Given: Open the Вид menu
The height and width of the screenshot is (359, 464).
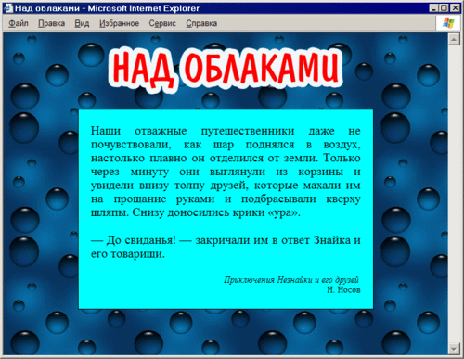Looking at the screenshot, I should pyautogui.click(x=82, y=23).
